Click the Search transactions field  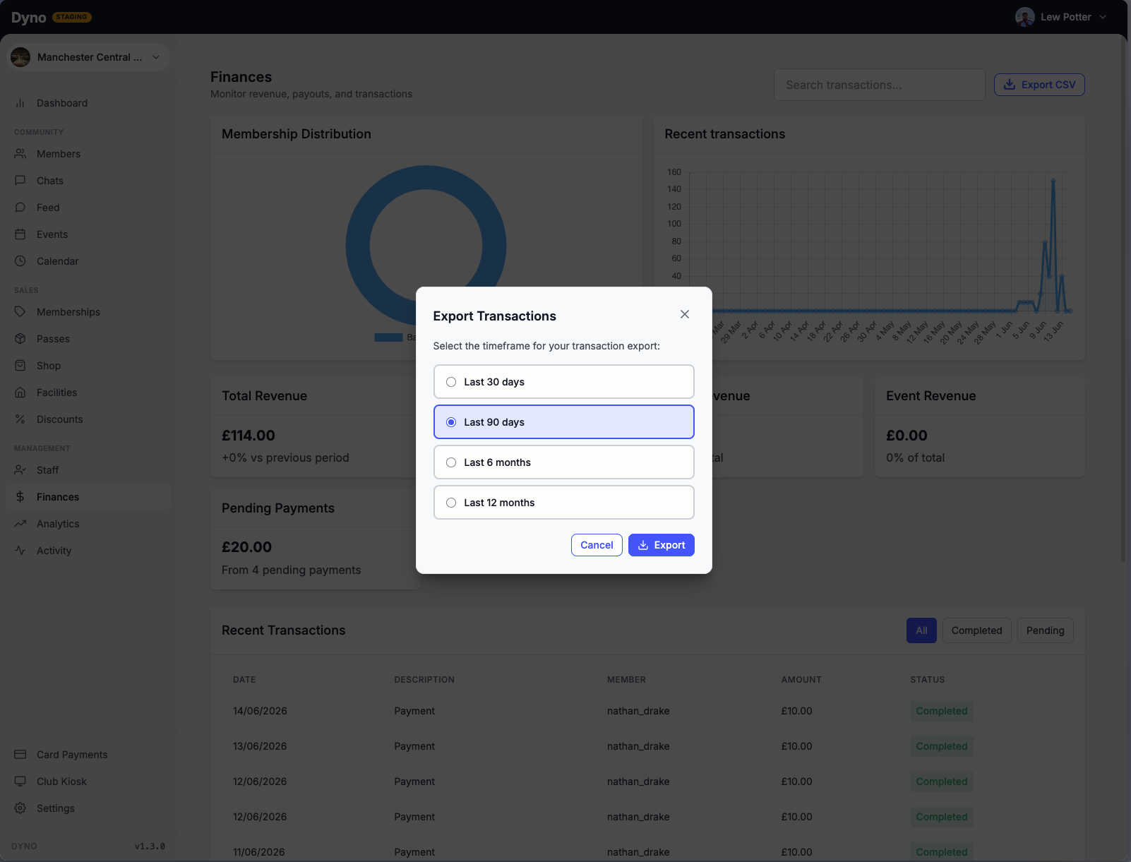tap(879, 85)
